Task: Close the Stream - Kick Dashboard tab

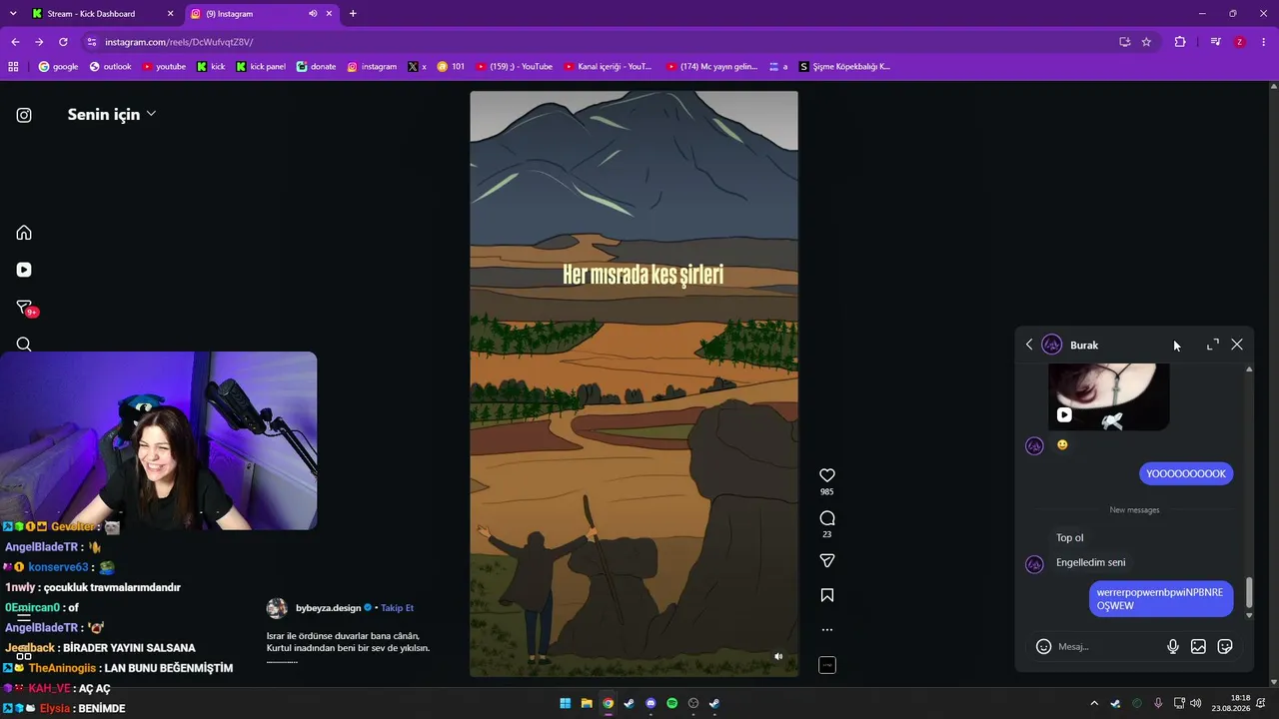Action: (x=171, y=14)
